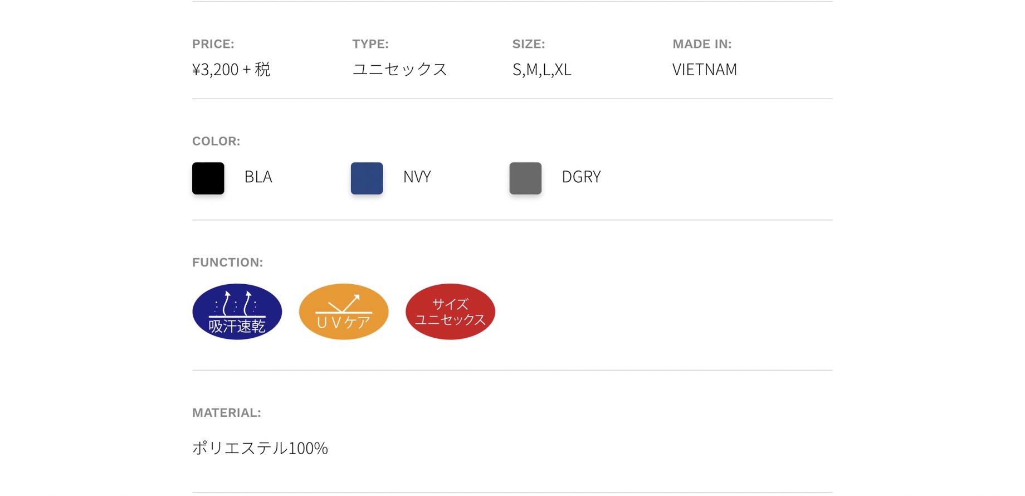This screenshot has width=1025, height=496.
Task: Click the ポリエステル100% material text
Action: coord(260,448)
